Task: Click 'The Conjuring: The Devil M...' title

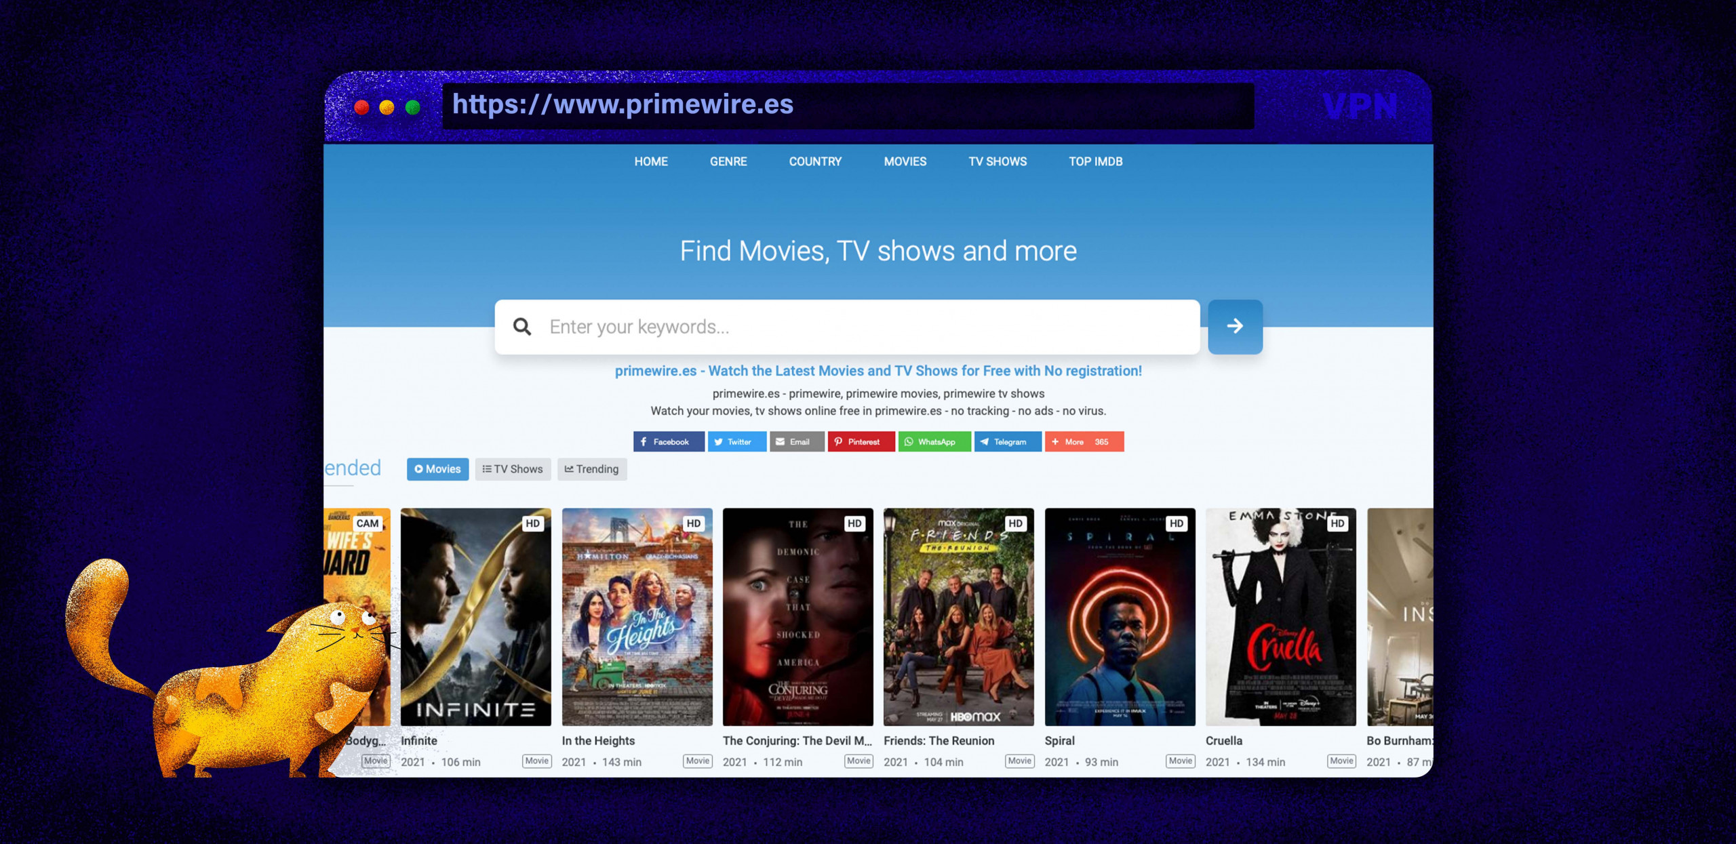Action: pos(797,741)
